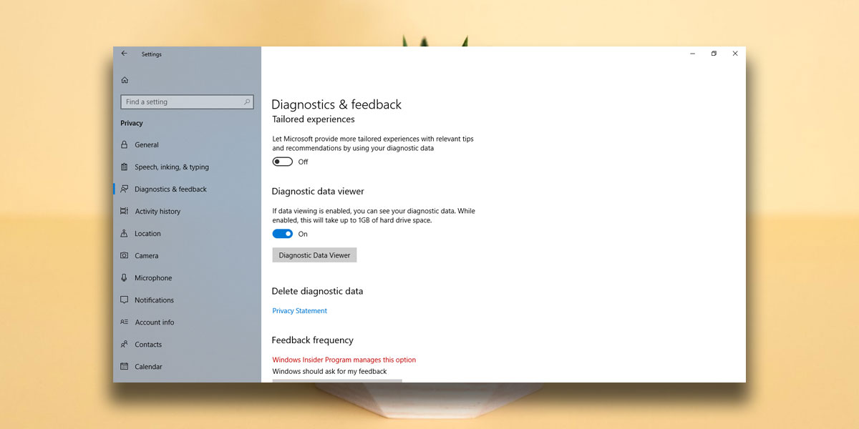Click the Contacts icon
Image resolution: width=859 pixels, height=429 pixels.
point(125,344)
